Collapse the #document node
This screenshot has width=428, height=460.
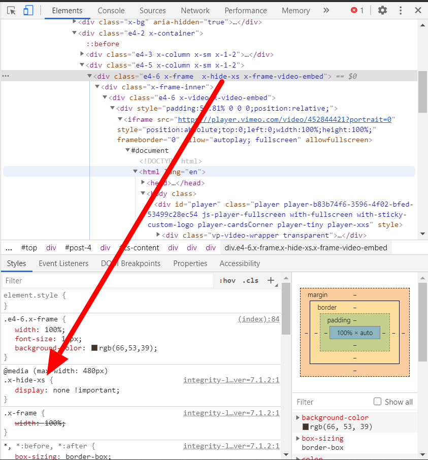point(127,150)
